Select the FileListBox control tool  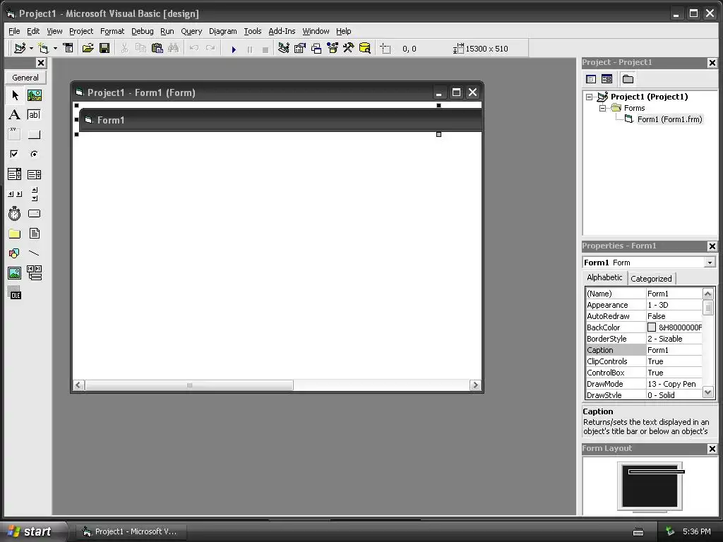point(35,234)
